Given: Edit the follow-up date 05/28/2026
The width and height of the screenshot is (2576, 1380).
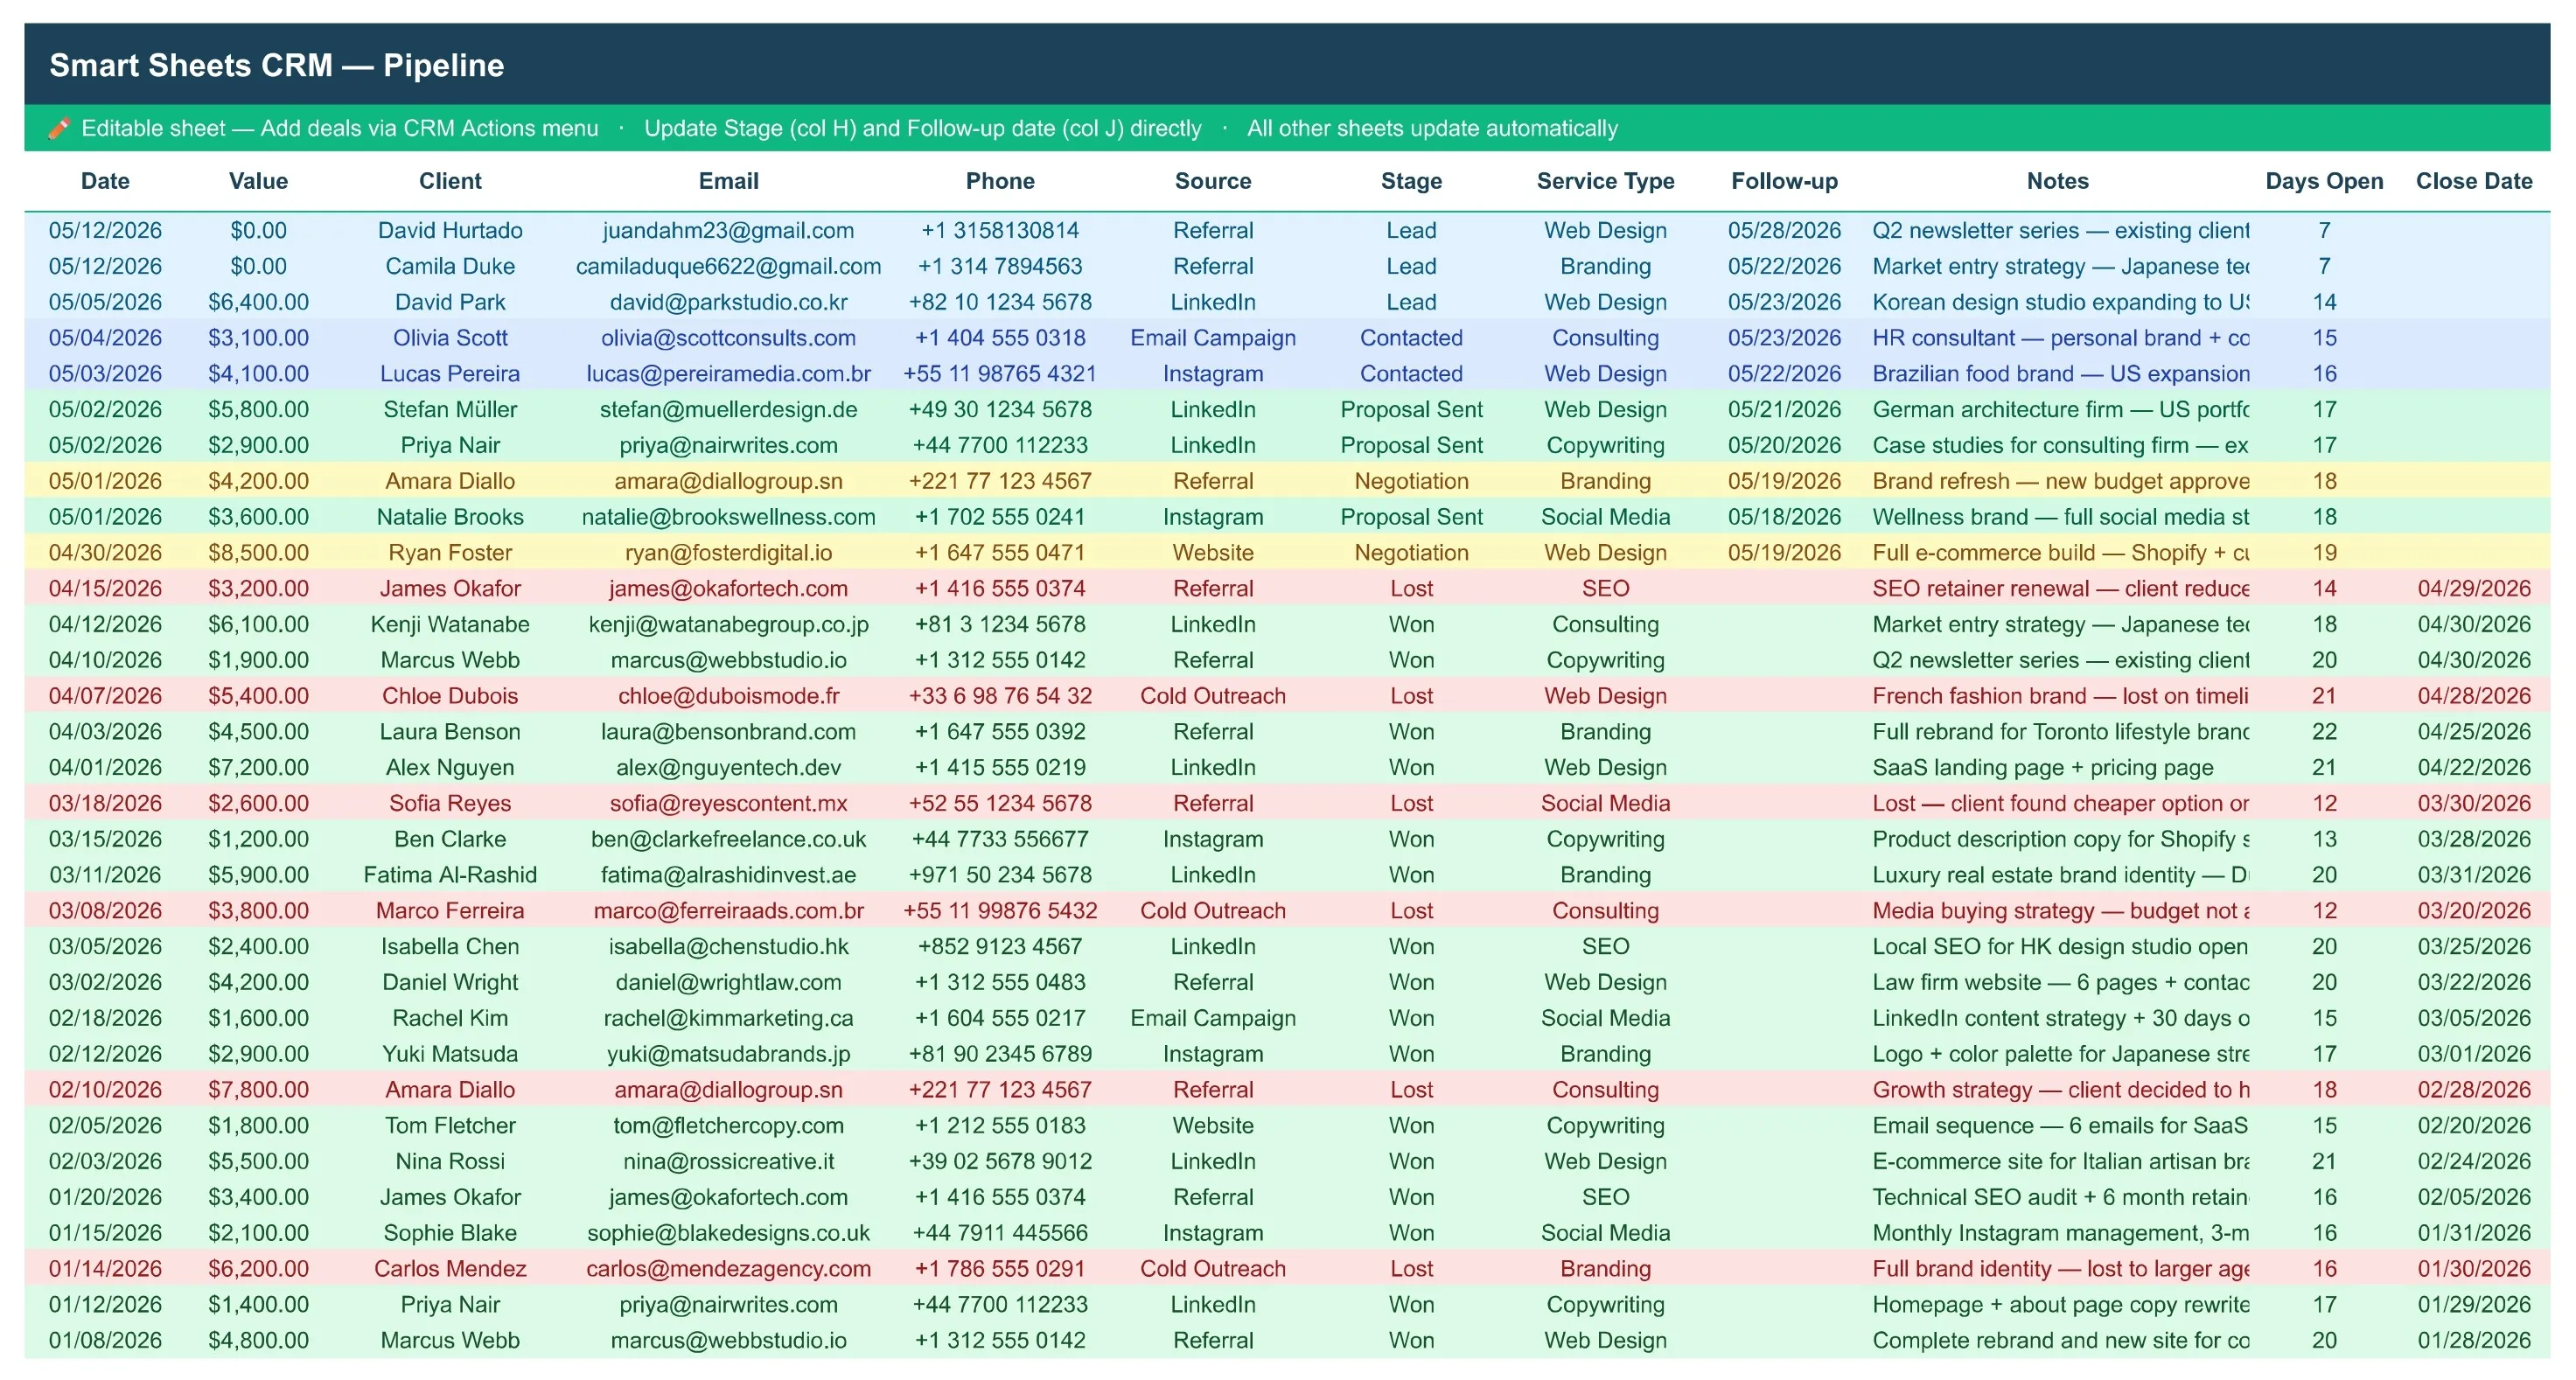Looking at the screenshot, I should (1784, 230).
